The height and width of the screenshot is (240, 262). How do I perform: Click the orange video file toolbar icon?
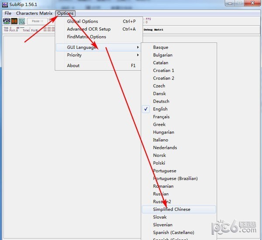coord(14,21)
